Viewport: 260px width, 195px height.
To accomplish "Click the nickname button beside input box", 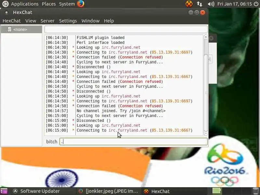I will click(52, 142).
